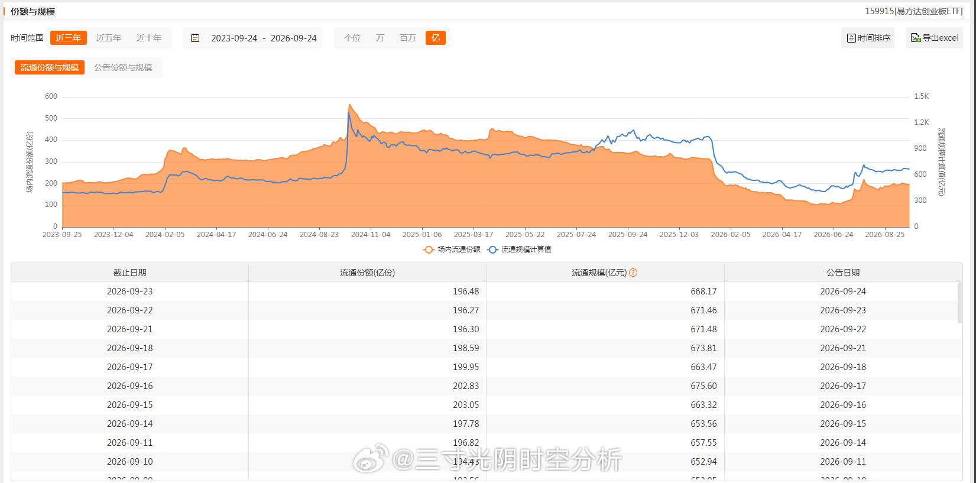Toggle the 流通规模计算值 legend marker
976x483 pixels.
(492, 249)
